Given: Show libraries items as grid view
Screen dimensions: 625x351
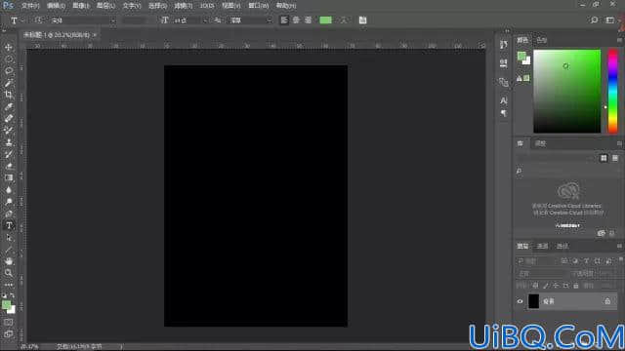Looking at the screenshot, I should pyautogui.click(x=604, y=158).
